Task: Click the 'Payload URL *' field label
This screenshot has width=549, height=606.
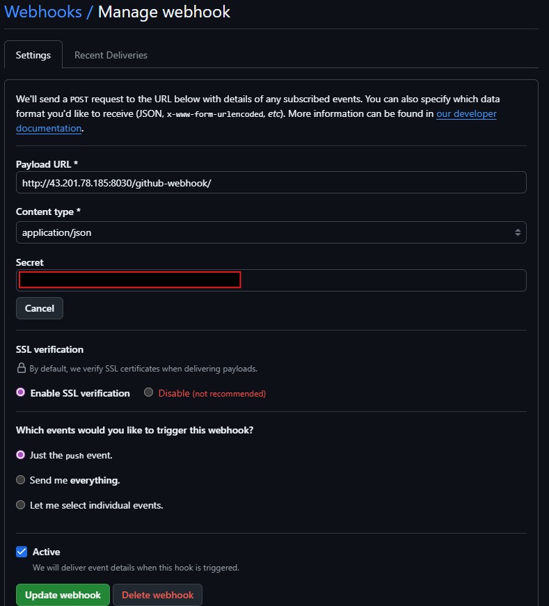Action: click(x=47, y=164)
